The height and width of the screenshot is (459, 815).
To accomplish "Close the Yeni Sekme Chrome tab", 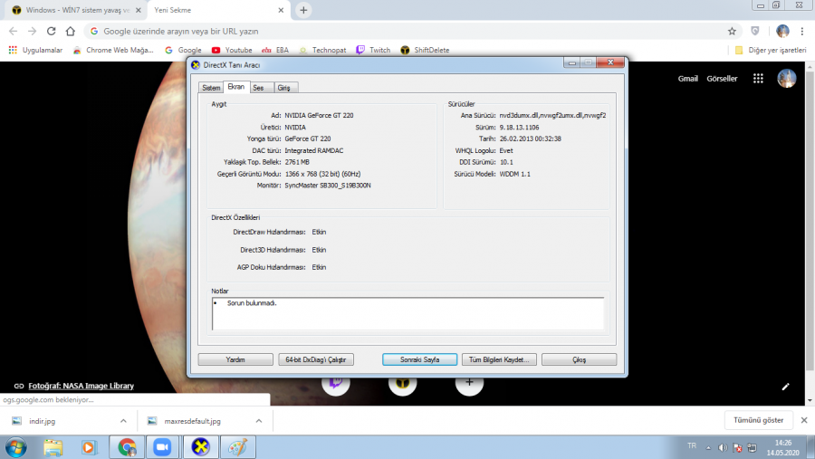I will pos(281,10).
